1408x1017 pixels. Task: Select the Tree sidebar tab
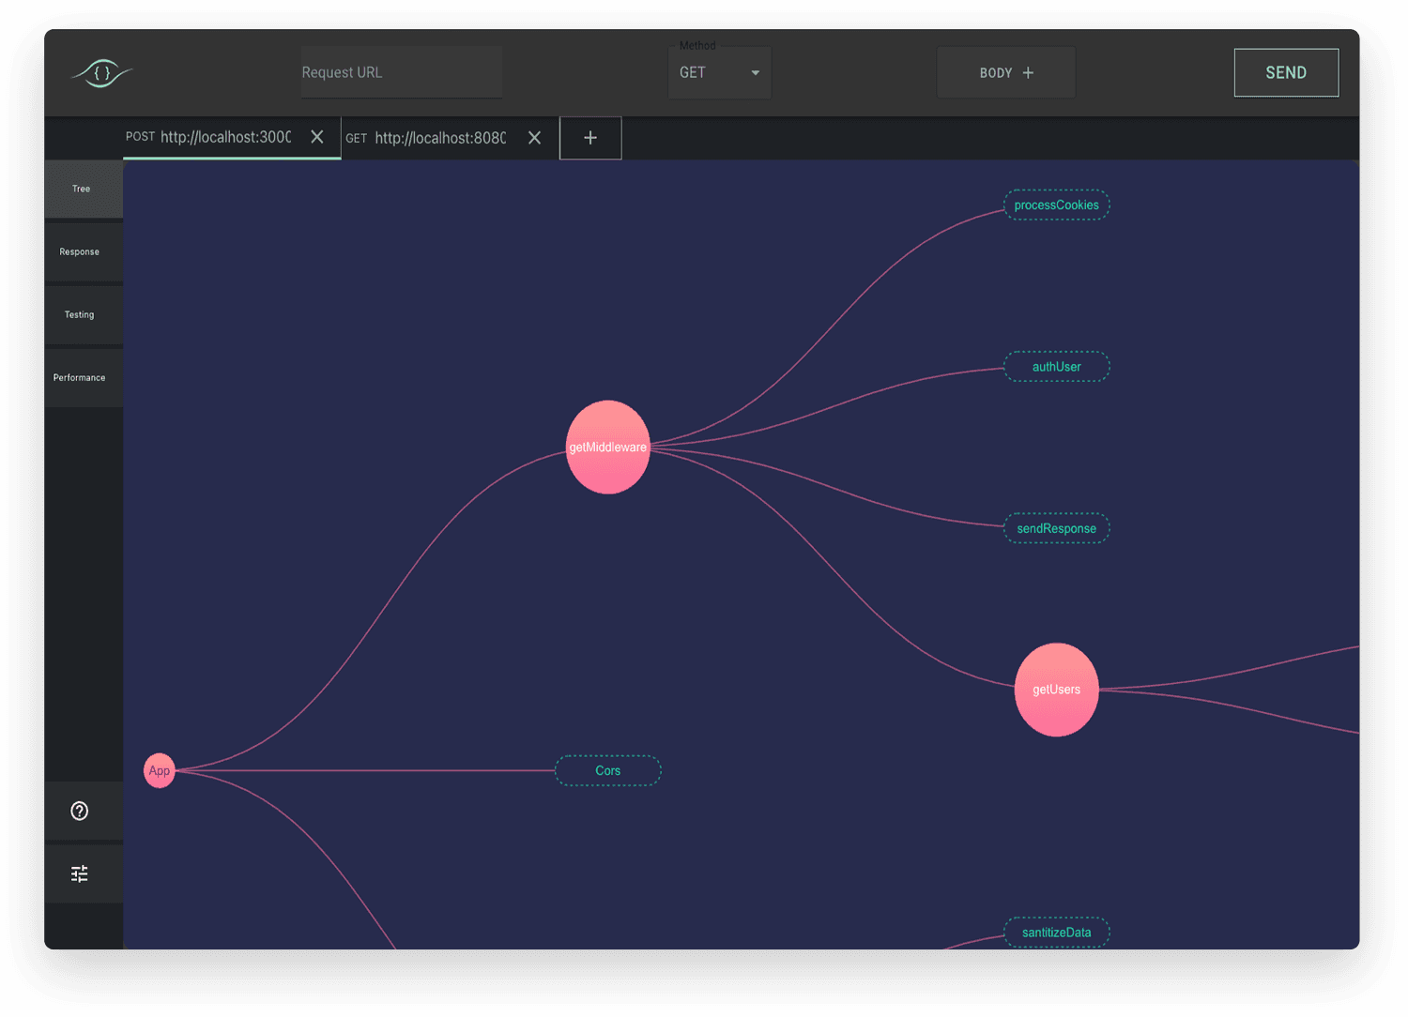click(84, 189)
